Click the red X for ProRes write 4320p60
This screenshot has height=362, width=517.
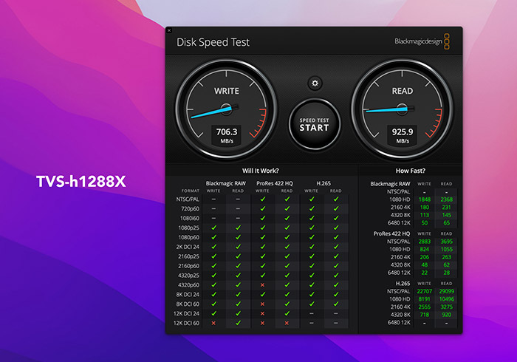[x=262, y=285]
